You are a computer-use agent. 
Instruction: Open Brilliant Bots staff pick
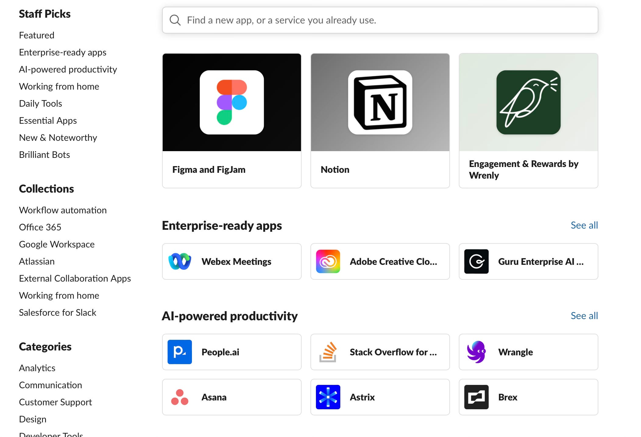click(x=44, y=155)
